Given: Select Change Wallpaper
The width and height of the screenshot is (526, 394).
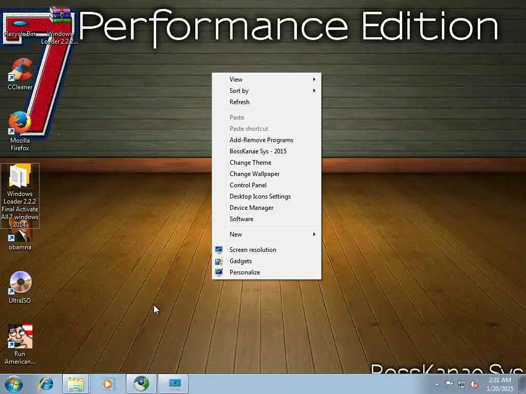Looking at the screenshot, I should (267, 174).
